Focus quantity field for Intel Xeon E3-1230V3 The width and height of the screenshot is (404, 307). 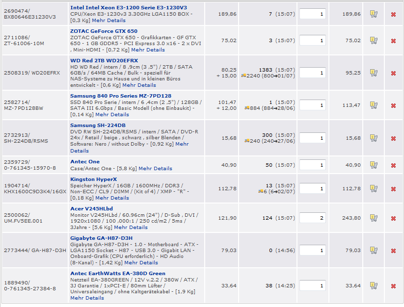[x=313, y=14]
